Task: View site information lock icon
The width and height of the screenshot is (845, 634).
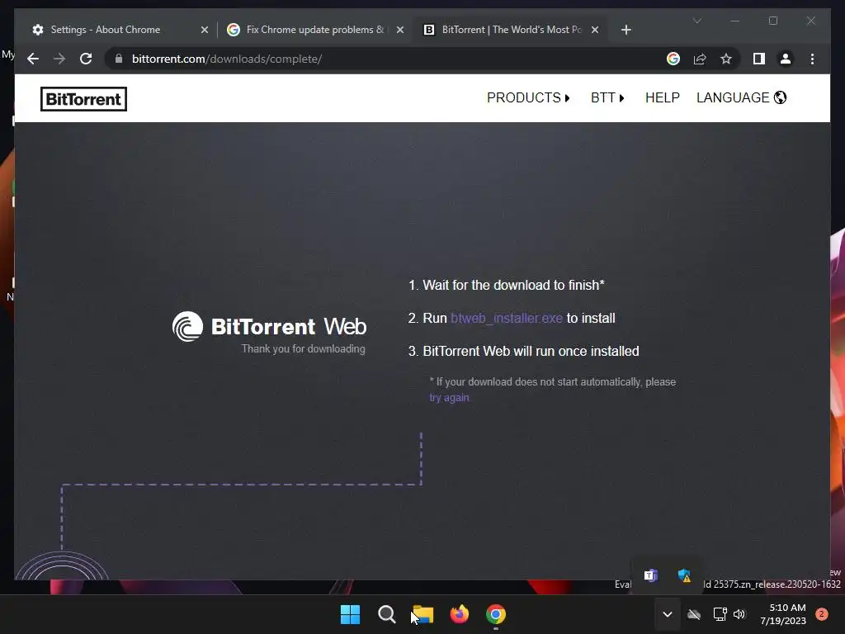Action: [119, 59]
